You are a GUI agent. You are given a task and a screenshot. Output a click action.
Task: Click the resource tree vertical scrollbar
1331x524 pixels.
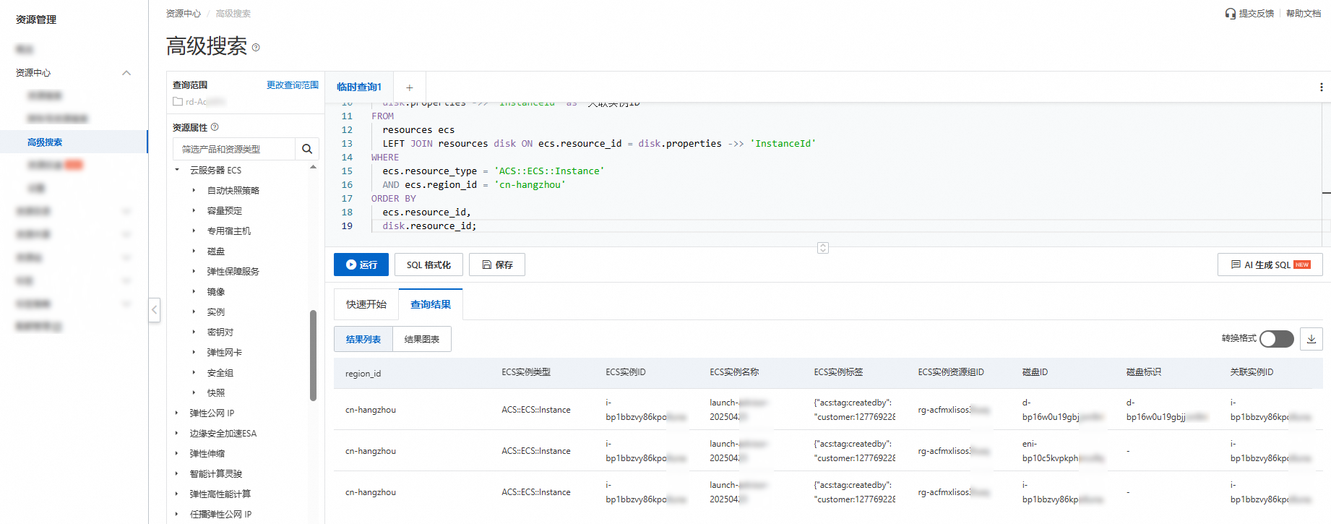pos(314,355)
